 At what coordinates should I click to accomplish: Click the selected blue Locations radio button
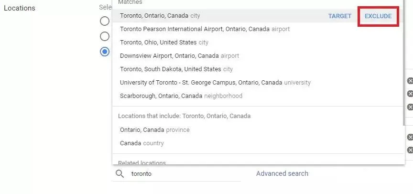(x=105, y=51)
